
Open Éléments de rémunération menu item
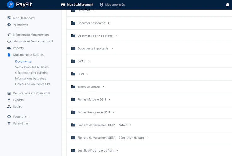pos(31,35)
